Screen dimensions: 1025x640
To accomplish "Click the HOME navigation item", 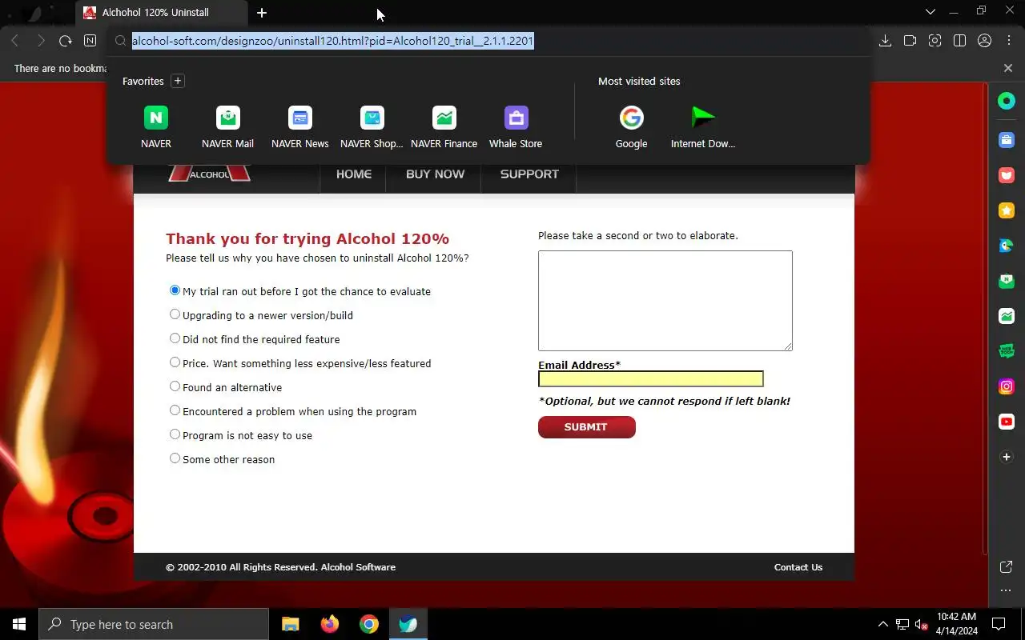I will 353,174.
